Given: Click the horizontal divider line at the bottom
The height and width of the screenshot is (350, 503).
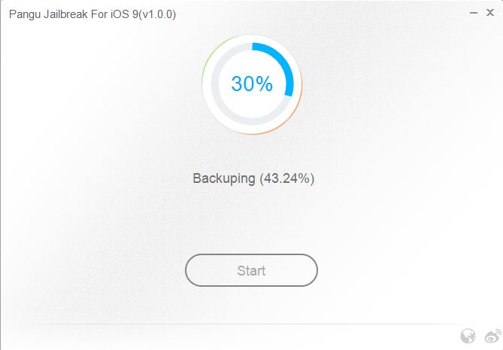Looking at the screenshot, I should tap(226, 324).
